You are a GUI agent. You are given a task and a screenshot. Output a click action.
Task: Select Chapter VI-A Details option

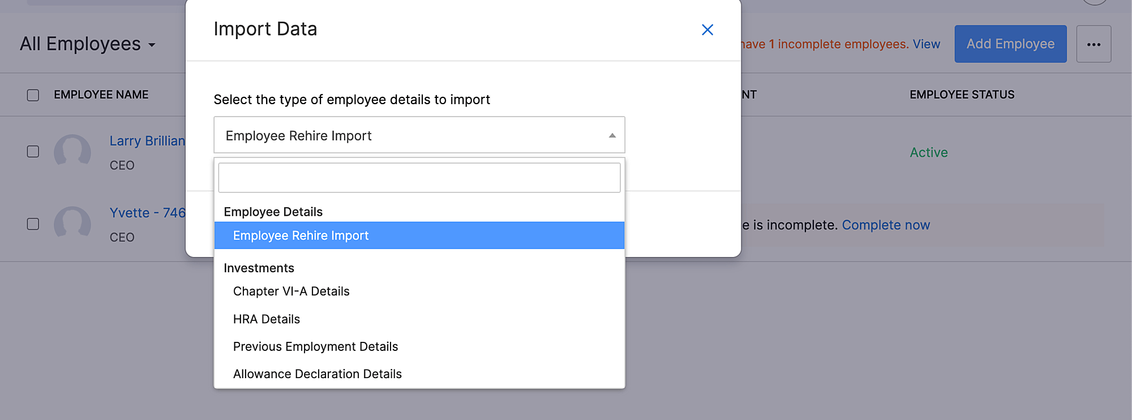(291, 292)
